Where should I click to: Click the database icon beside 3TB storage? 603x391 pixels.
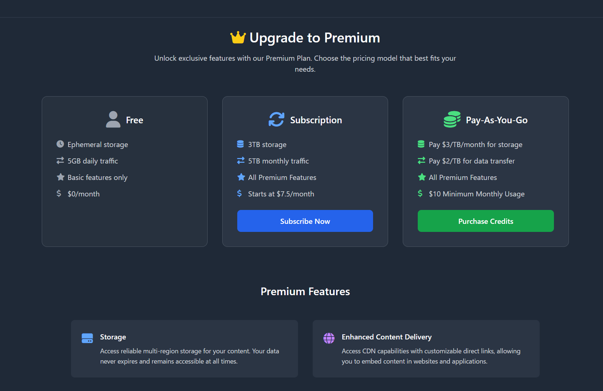pos(241,144)
